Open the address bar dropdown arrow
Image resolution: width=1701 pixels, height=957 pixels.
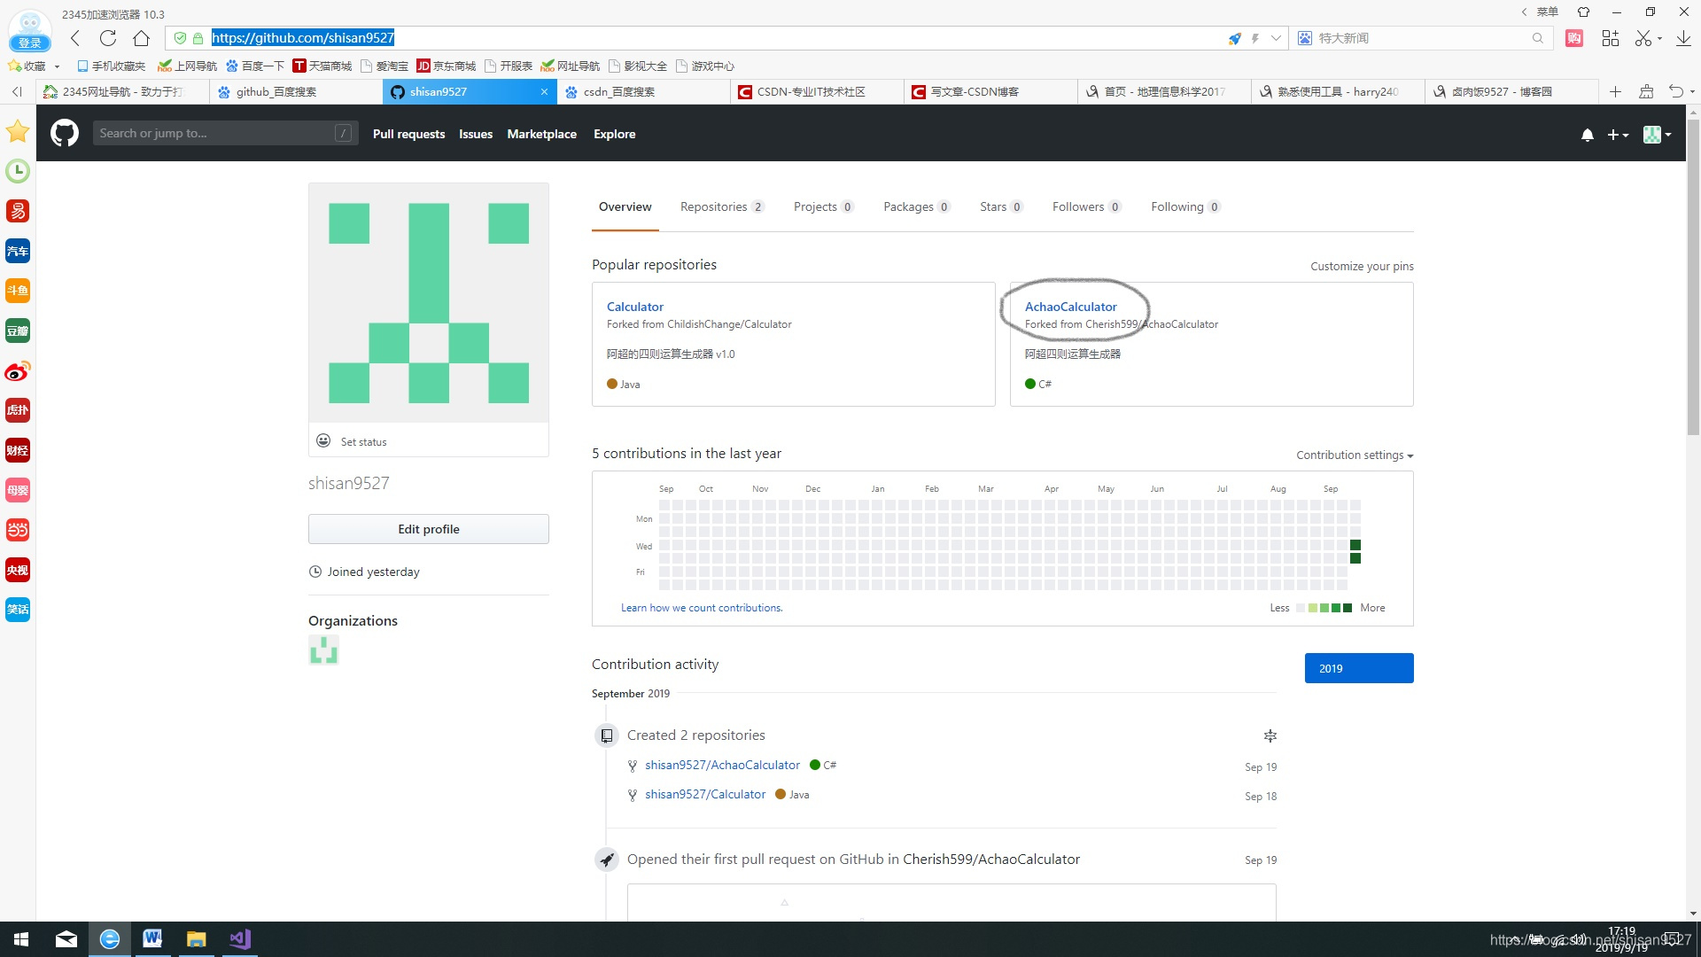(1276, 38)
